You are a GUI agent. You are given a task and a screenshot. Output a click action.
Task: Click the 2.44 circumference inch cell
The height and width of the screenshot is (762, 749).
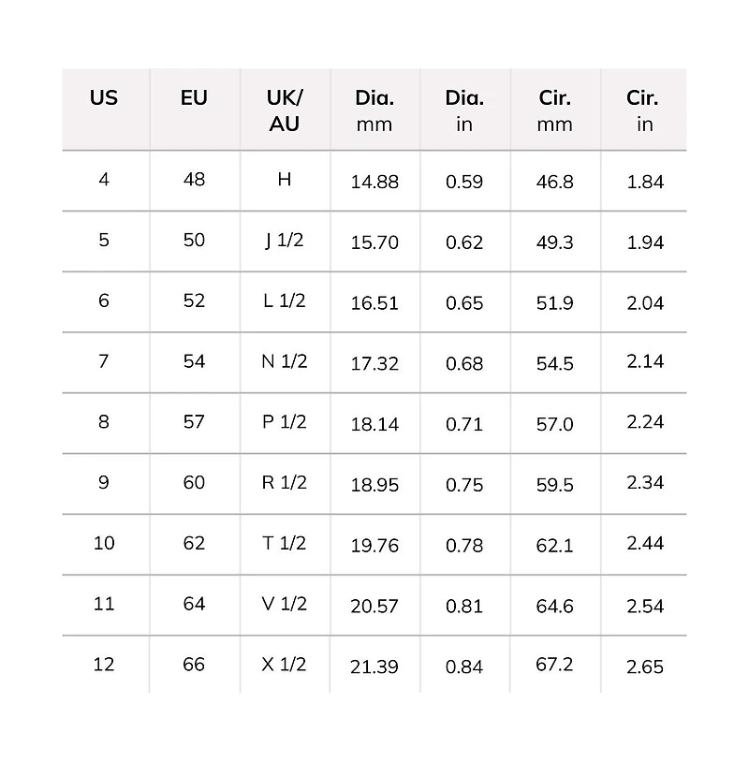[x=645, y=544]
